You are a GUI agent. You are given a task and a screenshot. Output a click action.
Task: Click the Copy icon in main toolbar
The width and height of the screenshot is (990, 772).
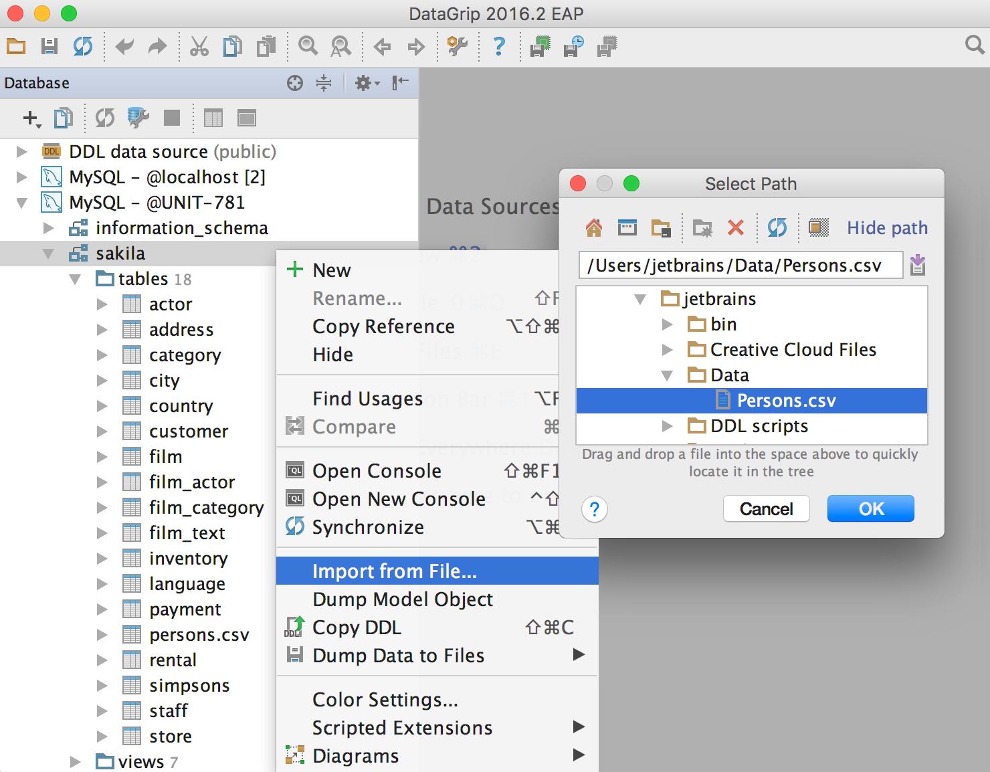coord(233,46)
